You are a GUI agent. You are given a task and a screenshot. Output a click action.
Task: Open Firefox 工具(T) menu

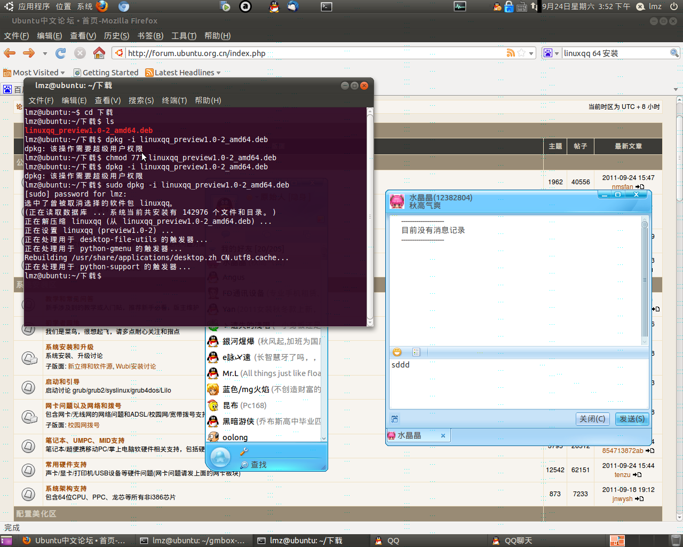(x=184, y=36)
